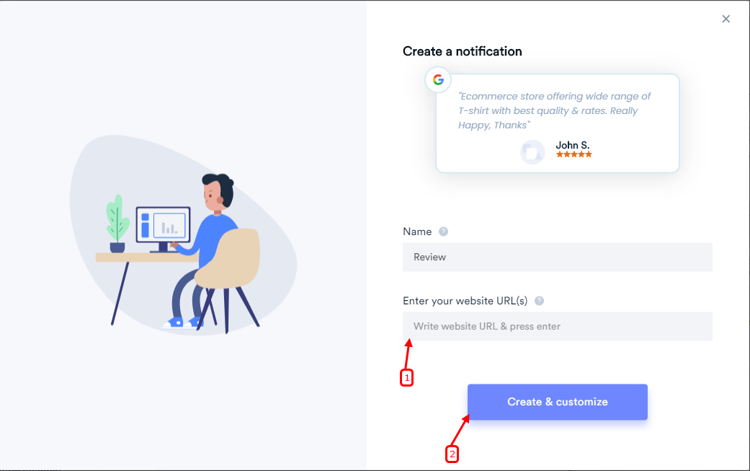
Task: Click the Create a notification heading
Action: [462, 51]
